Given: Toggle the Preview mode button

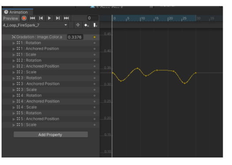Looking at the screenshot, I should coord(11,19).
